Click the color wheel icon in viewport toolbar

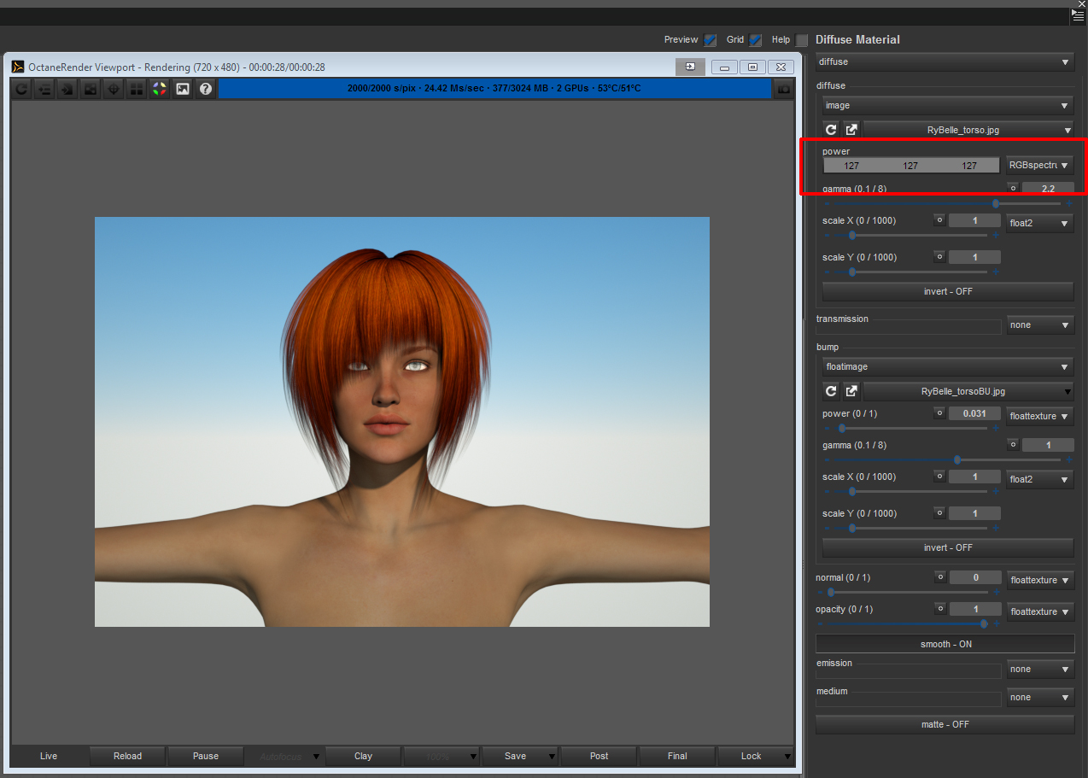(159, 89)
